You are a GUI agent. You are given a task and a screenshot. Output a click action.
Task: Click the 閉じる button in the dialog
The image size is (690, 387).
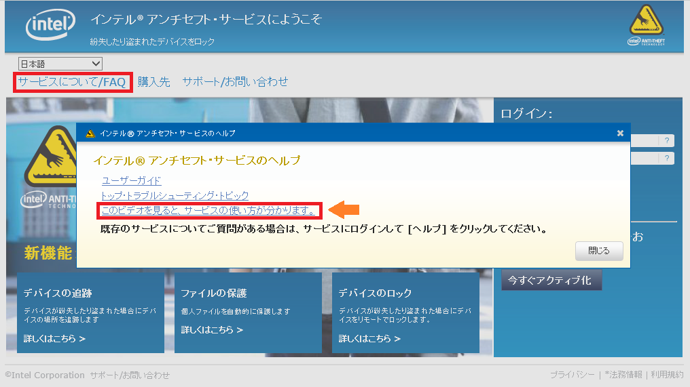point(599,251)
